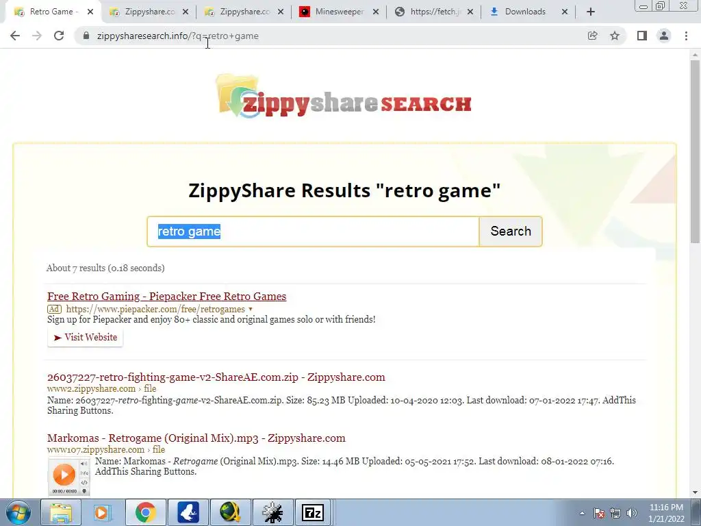This screenshot has height=526, width=701.
Task: Switch to the https://fetch tab
Action: coord(434,12)
